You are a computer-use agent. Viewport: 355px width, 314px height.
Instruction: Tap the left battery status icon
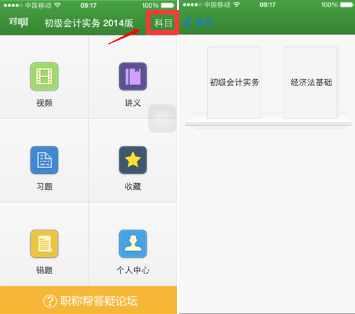point(168,5)
